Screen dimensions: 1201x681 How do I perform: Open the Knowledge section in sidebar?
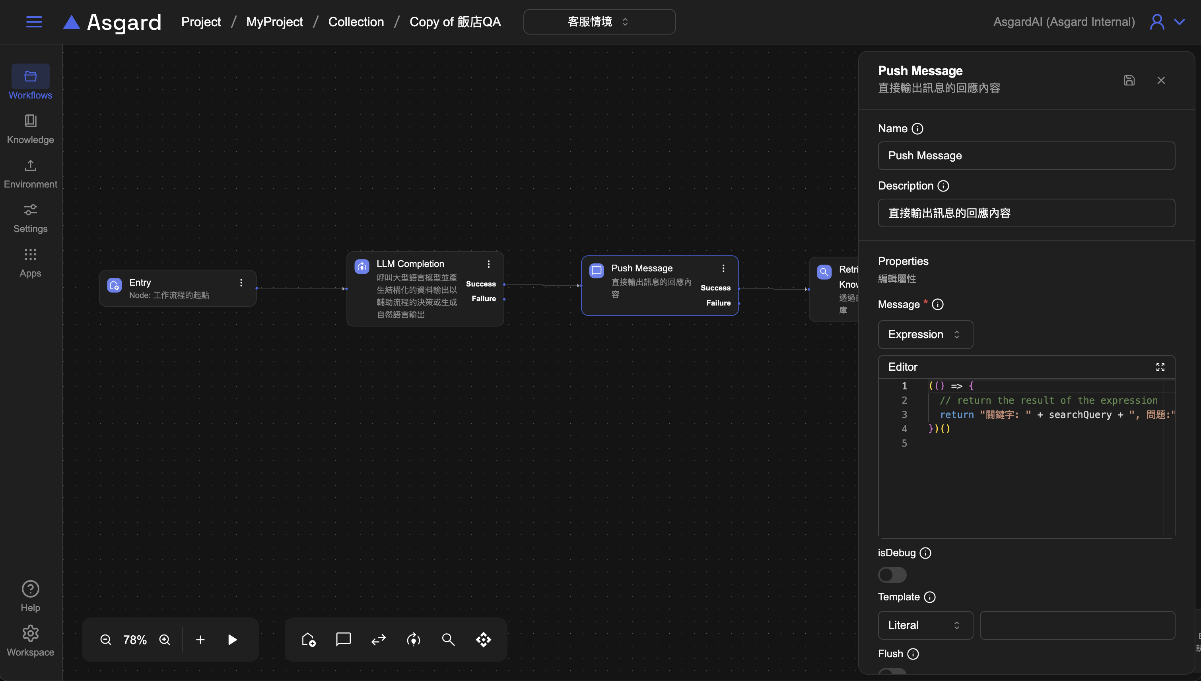[31, 129]
